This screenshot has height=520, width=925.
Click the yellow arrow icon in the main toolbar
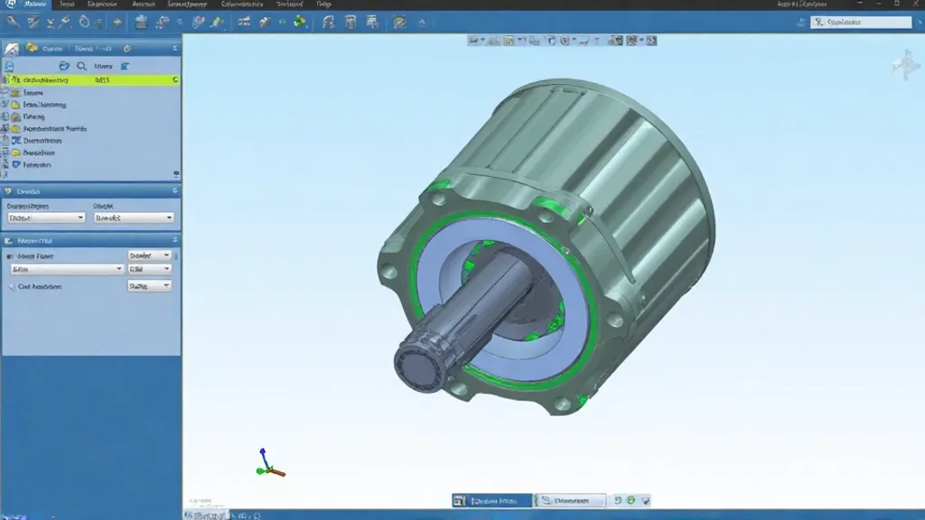pyautogui.click(x=117, y=23)
